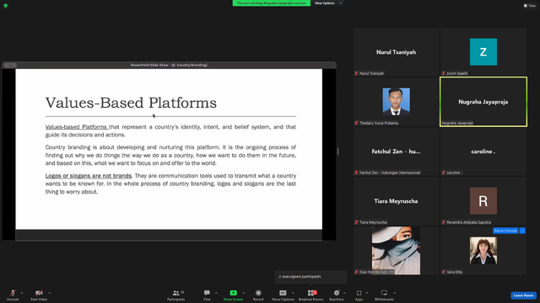This screenshot has height=303, width=540.
Task: Open Breakout Rooms
Action: coord(311,295)
